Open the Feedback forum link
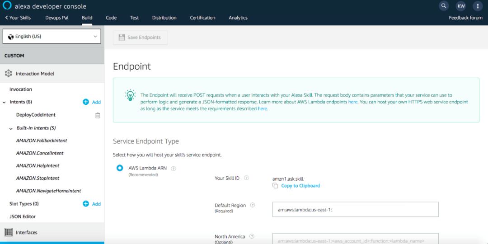The height and width of the screenshot is (244, 488). coord(465,18)
